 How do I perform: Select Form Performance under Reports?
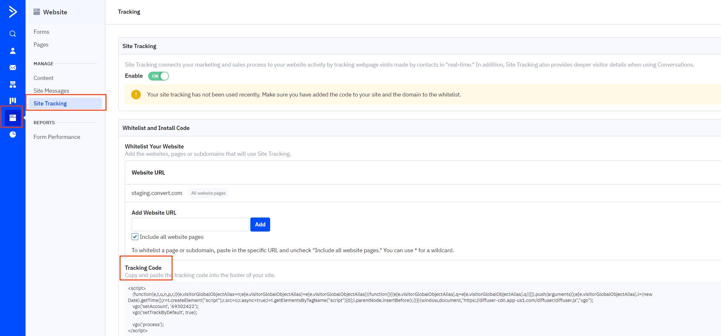[x=57, y=137]
